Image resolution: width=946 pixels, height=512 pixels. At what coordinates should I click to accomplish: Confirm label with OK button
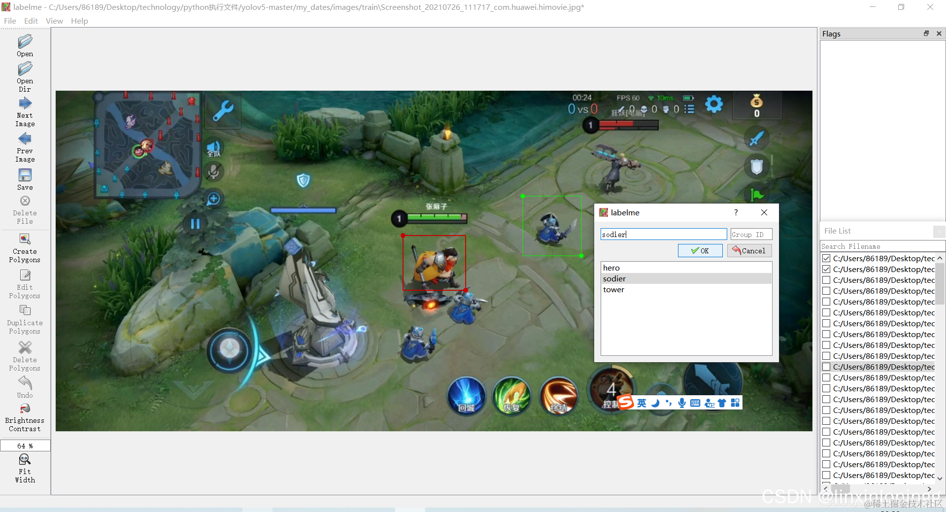pos(700,251)
